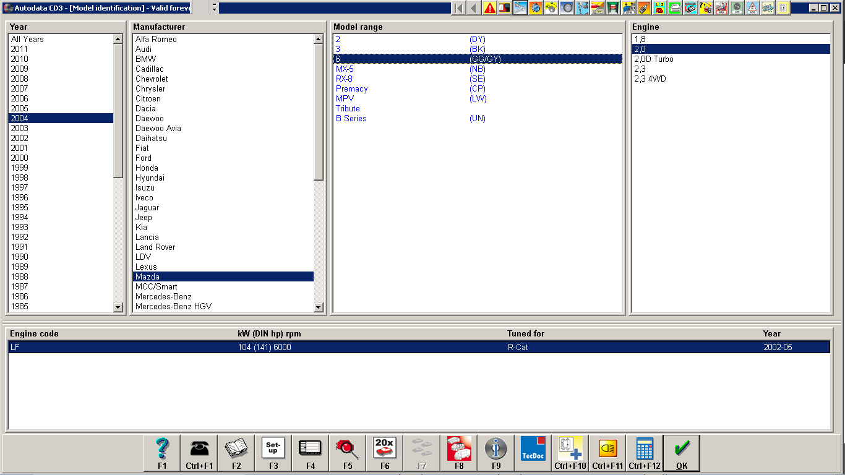Open the small dropdown arrow in title bar

click(x=214, y=7)
